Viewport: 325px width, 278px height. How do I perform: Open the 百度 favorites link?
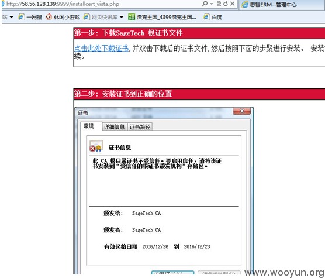point(217,17)
